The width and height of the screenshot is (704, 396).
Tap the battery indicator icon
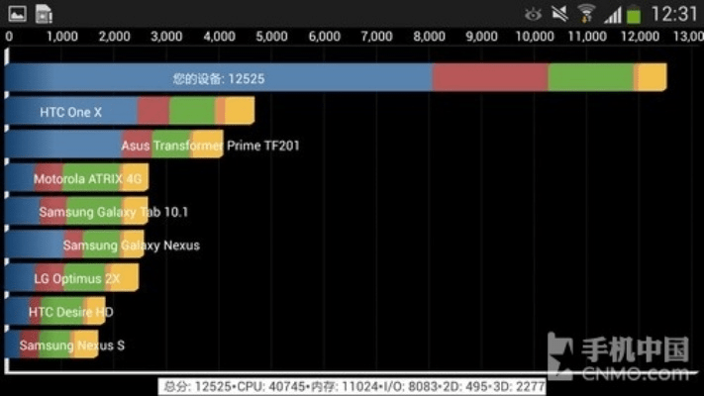(x=634, y=13)
